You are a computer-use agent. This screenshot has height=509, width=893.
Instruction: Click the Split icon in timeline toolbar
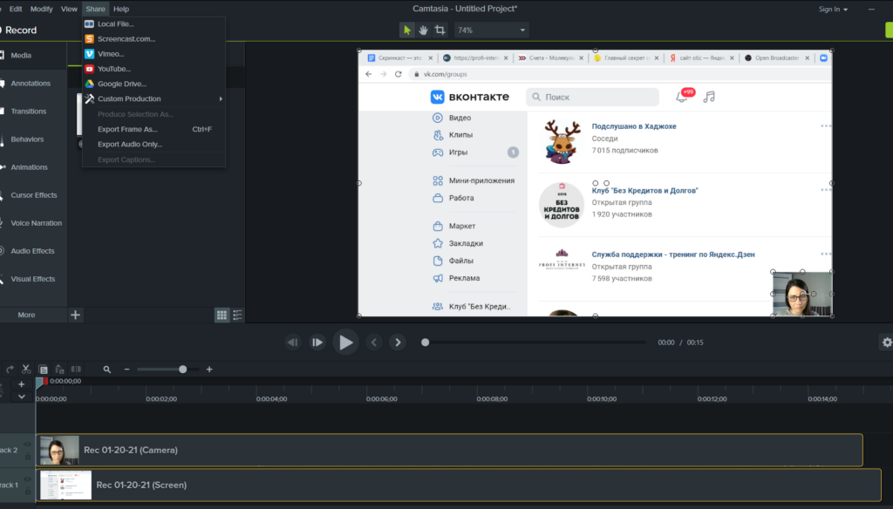click(x=76, y=370)
